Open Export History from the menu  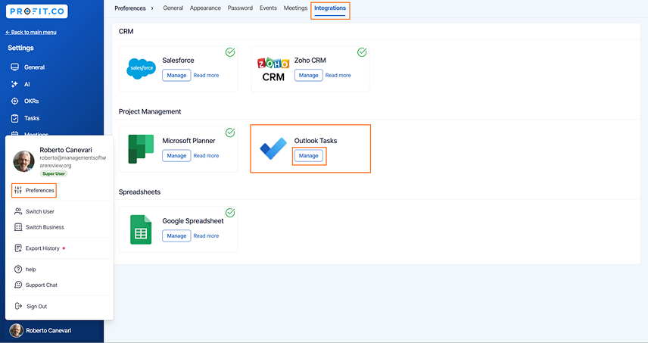pos(42,248)
